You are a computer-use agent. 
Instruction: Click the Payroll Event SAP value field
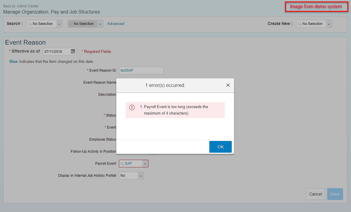click(x=133, y=164)
